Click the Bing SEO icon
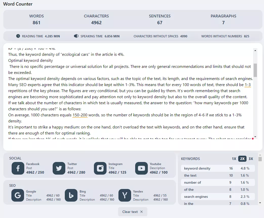 tap(71, 195)
